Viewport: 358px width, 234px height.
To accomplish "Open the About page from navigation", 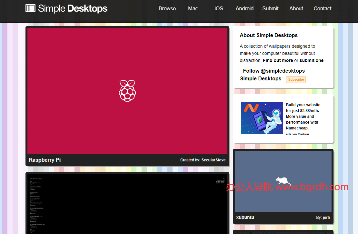I will [296, 9].
